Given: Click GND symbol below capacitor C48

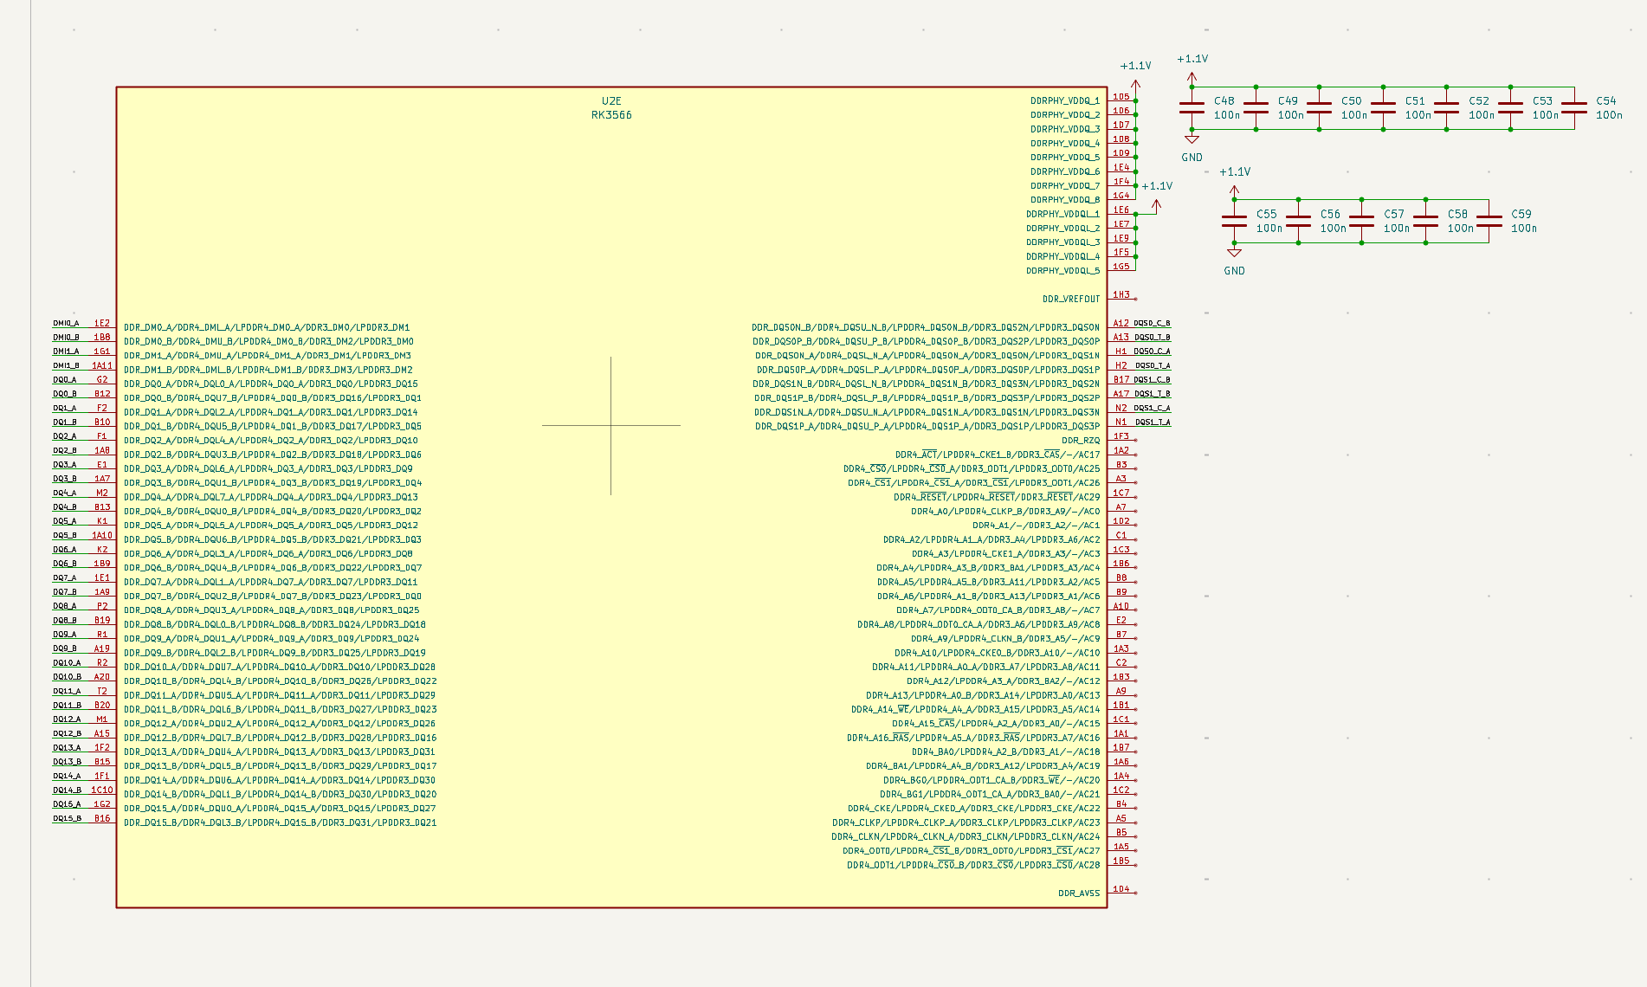Looking at the screenshot, I should 1192,140.
